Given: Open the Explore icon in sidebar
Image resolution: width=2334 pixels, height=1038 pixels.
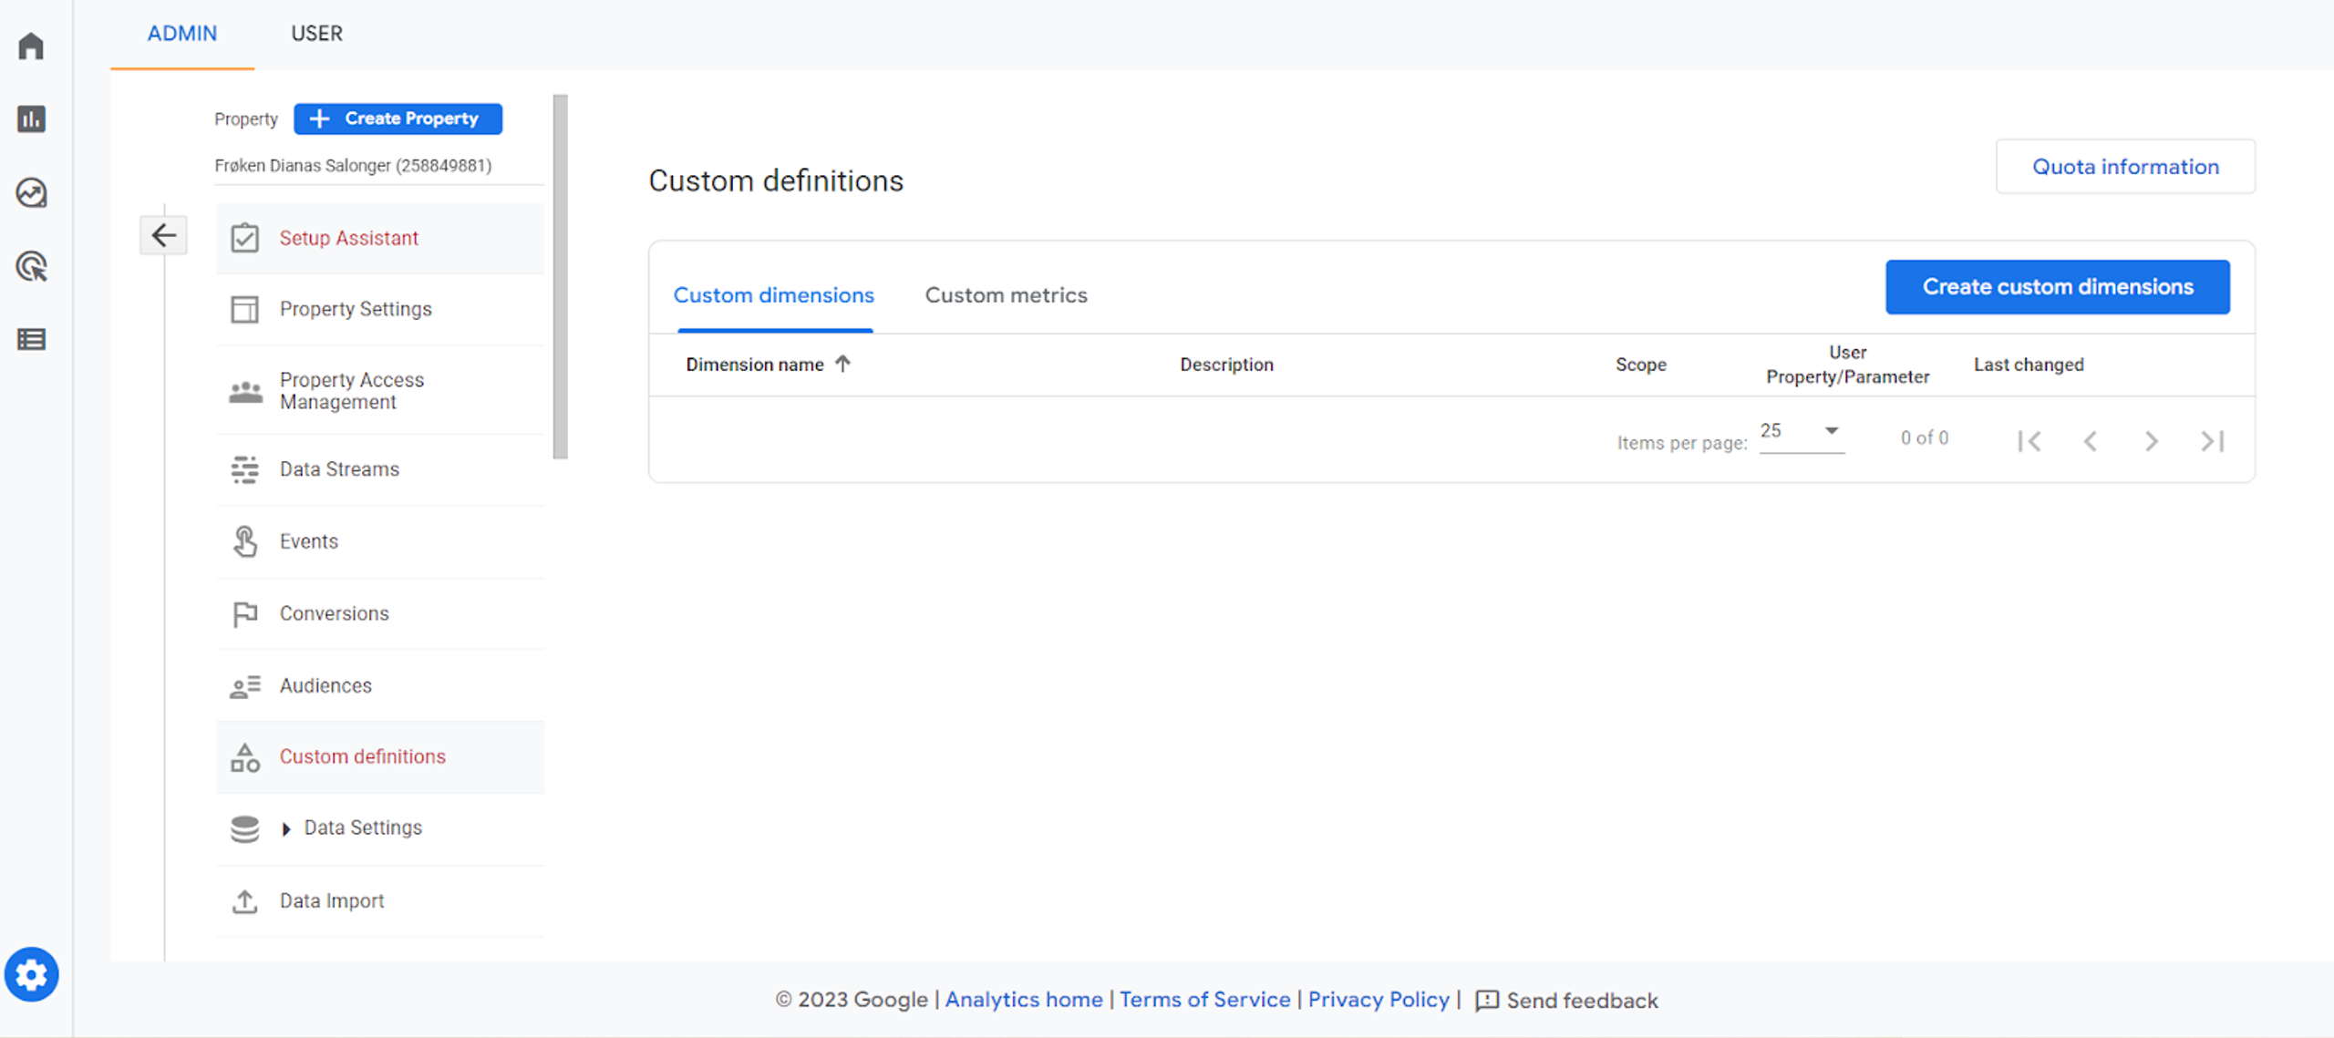Looking at the screenshot, I should 31,192.
